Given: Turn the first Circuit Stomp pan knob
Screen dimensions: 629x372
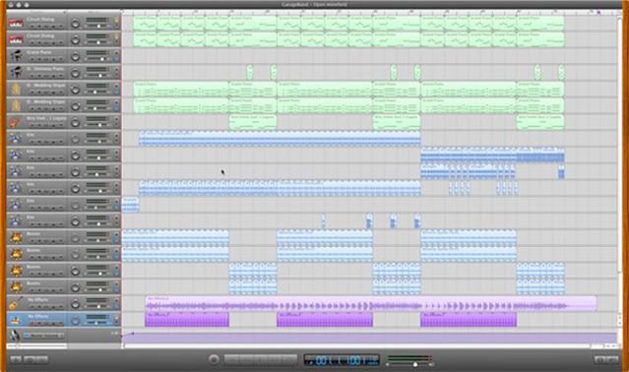Looking at the screenshot, I should click(76, 24).
